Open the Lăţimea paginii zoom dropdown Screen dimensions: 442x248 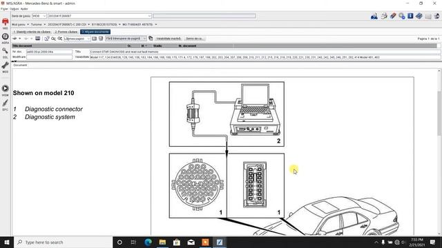point(88,39)
